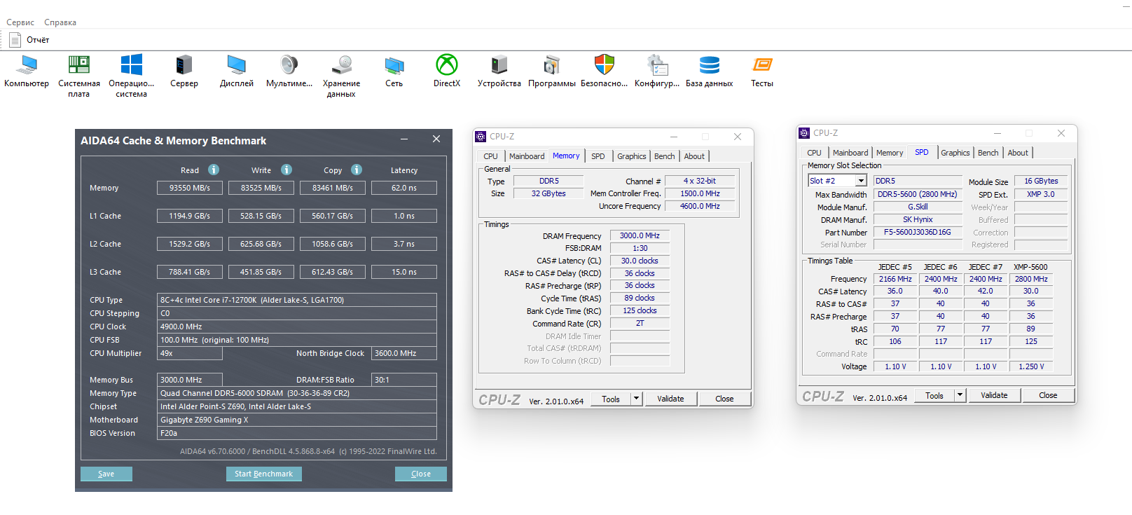Switch to Memory tab in CPU-Z SPD window
Viewport: 1132px width, 515px height.
pyautogui.click(x=890, y=153)
